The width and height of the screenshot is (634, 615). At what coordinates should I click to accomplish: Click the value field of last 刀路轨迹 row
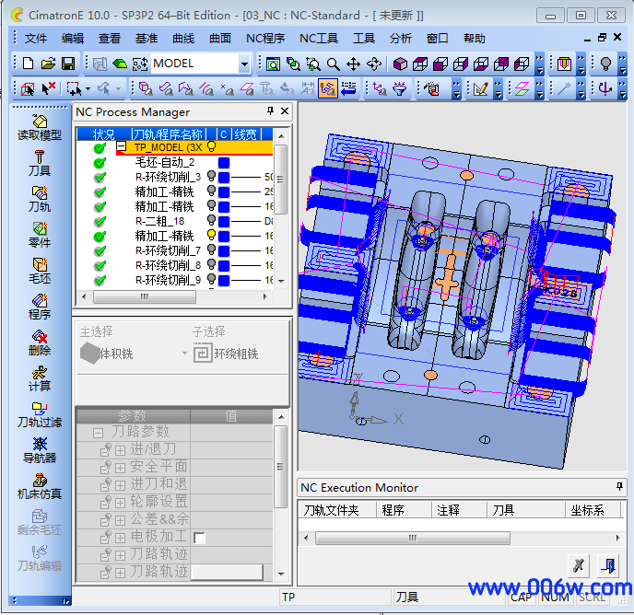pos(227,572)
